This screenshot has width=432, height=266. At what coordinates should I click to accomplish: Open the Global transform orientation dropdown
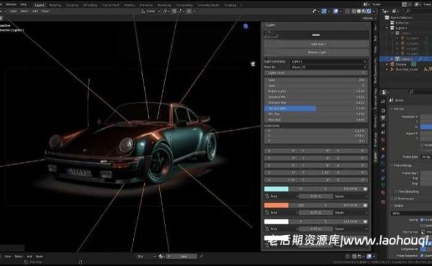(150, 11)
